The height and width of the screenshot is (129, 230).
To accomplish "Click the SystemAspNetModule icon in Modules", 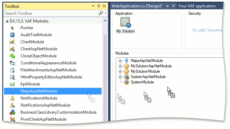I will 126,77.
